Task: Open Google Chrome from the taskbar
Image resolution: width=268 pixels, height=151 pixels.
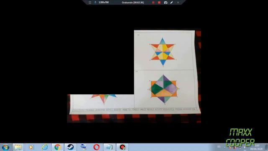Action: click(58, 147)
